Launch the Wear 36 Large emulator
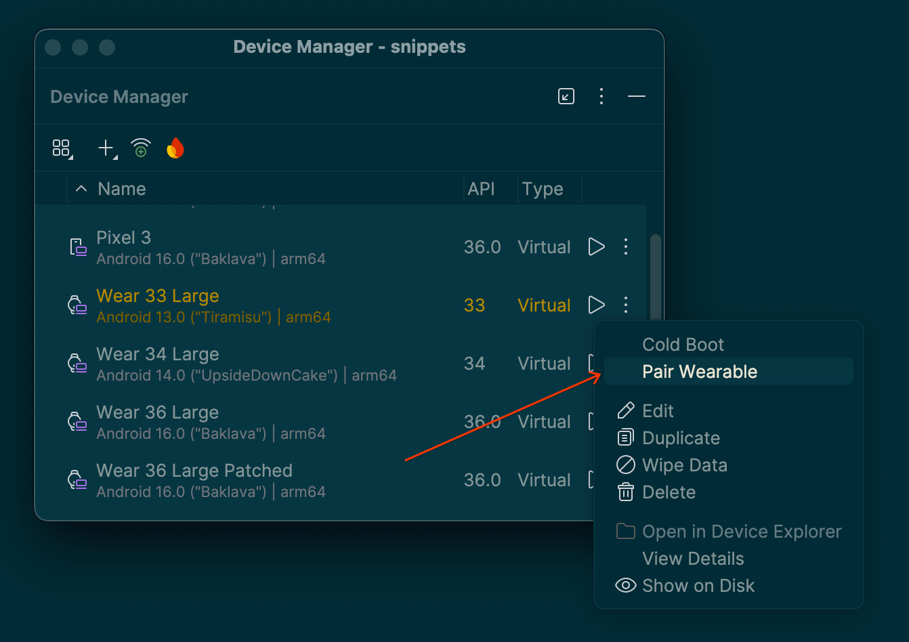Viewport: 909px width, 642px height. (x=596, y=421)
